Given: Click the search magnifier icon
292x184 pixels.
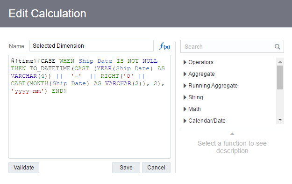Looking at the screenshot, I should click(278, 47).
